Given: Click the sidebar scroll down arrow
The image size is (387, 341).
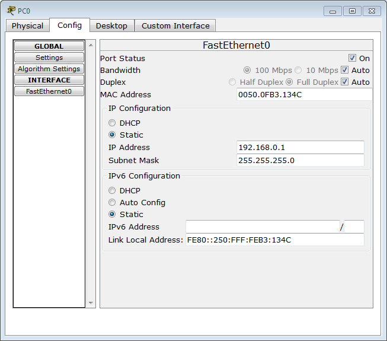Looking at the screenshot, I should click(91, 302).
